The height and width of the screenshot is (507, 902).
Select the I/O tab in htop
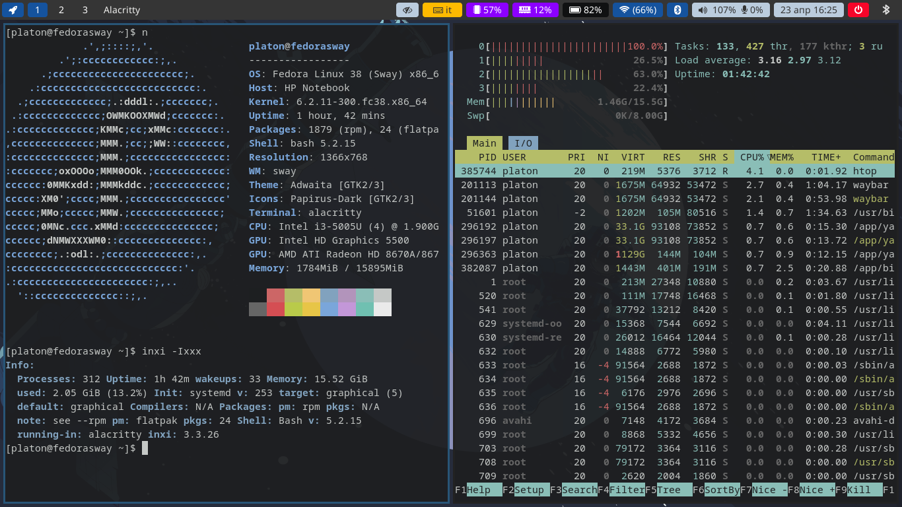point(523,143)
